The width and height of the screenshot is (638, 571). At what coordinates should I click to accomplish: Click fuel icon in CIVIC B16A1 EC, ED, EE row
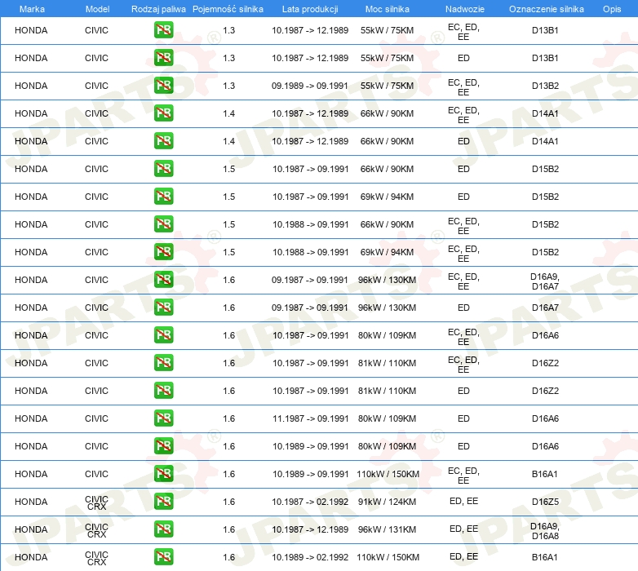pyautogui.click(x=163, y=474)
